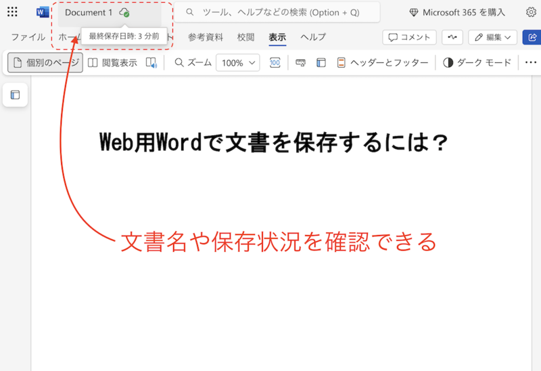Screen dimensions: 541x371
Task: Switch to the 校閲 tab
Action: [245, 37]
